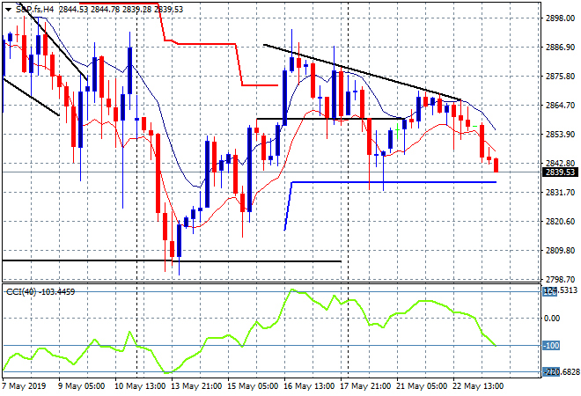Click the -220.6828 CCI scale value
The width and height of the screenshot is (581, 396).
click(x=561, y=371)
